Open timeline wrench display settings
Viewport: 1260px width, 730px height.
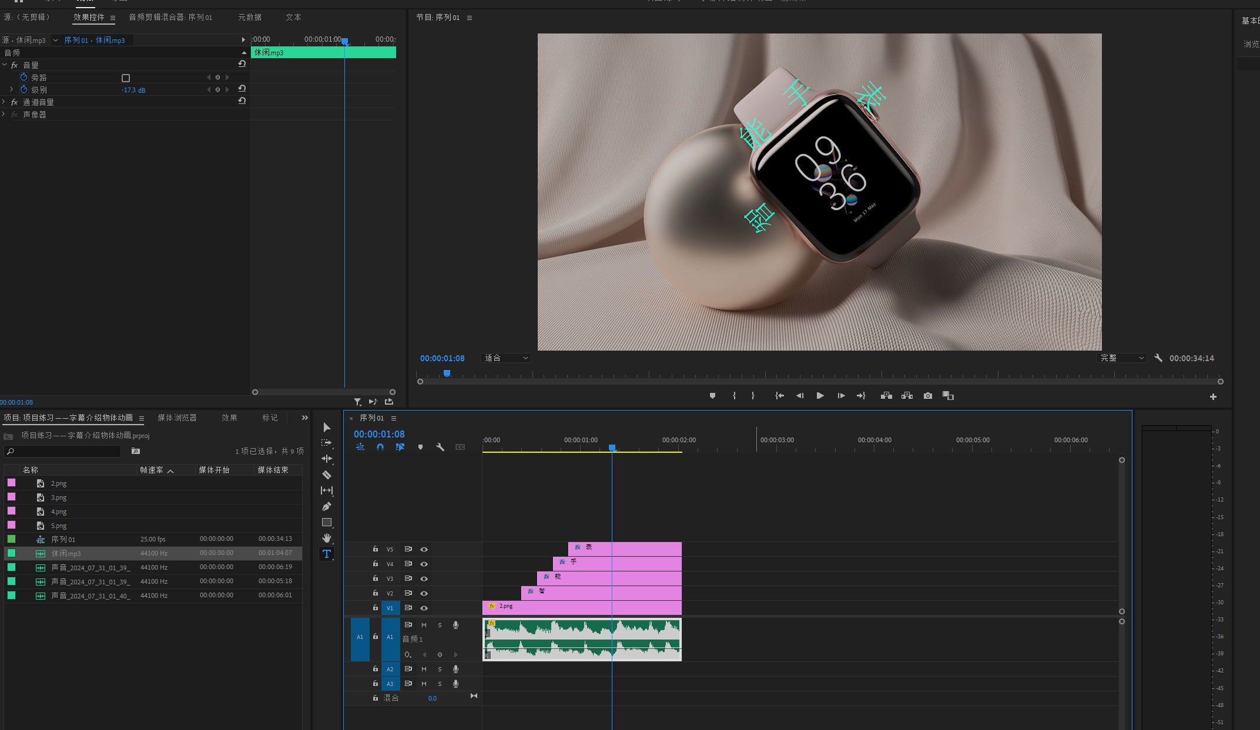[440, 447]
